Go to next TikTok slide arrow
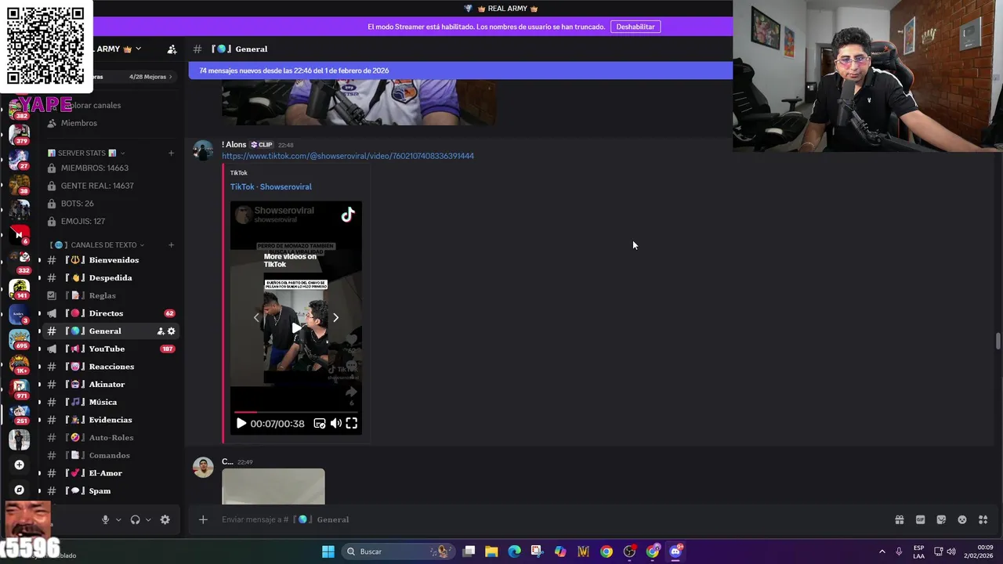Image resolution: width=1003 pixels, height=564 pixels. (x=335, y=317)
